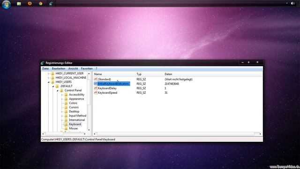
Task: Click tree pane scroll-up arrow
Action: [x=89, y=74]
